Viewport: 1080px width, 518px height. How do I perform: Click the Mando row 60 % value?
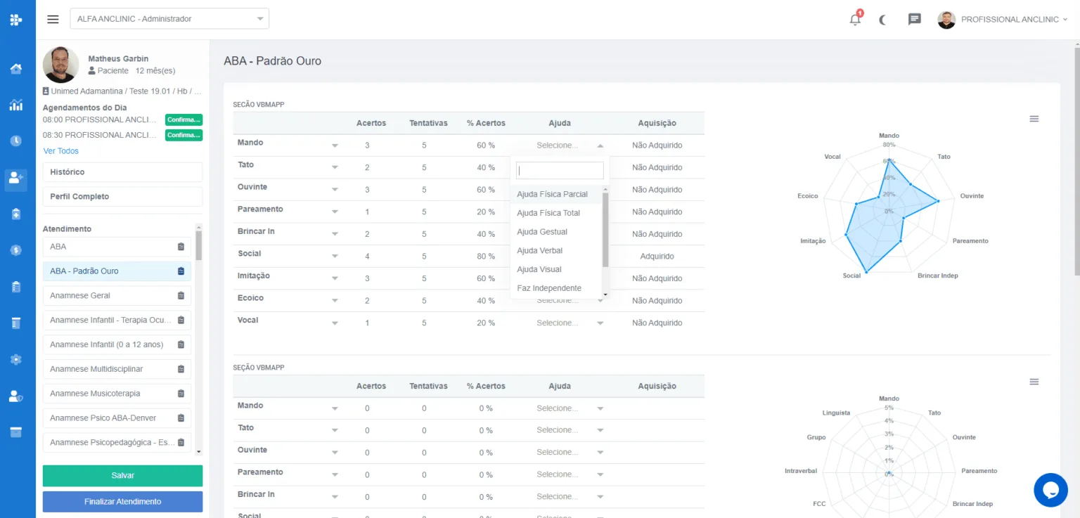click(486, 145)
